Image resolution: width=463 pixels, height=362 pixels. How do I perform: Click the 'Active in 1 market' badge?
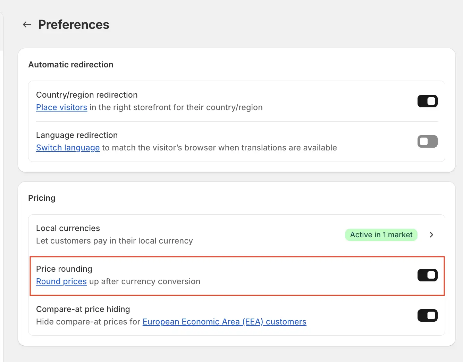[x=381, y=235]
